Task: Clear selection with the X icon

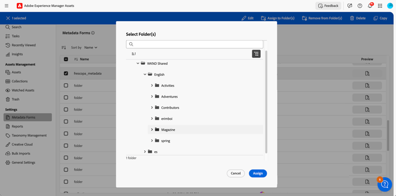Action: click(8, 18)
